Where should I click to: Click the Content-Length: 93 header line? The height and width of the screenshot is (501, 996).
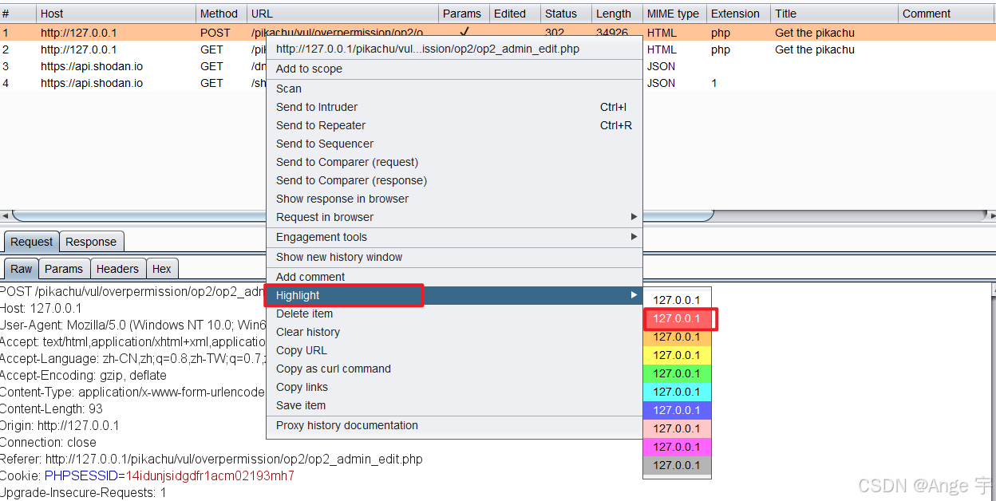(x=52, y=409)
